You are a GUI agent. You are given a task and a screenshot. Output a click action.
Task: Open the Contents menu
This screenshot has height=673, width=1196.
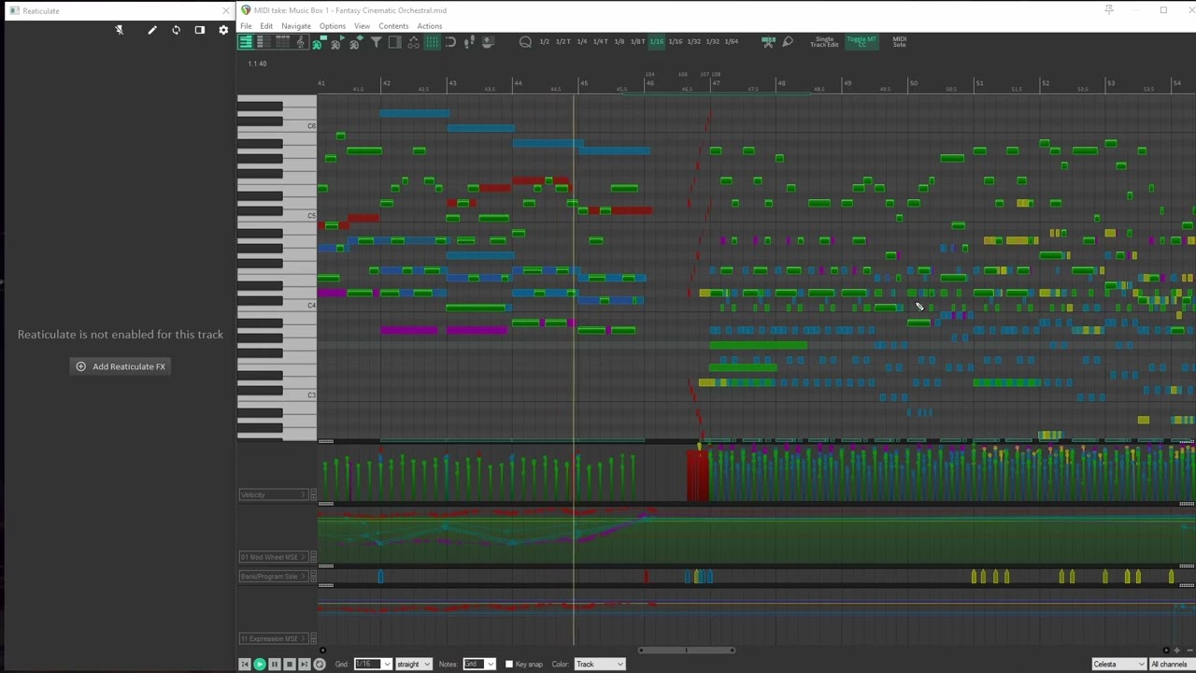click(393, 26)
